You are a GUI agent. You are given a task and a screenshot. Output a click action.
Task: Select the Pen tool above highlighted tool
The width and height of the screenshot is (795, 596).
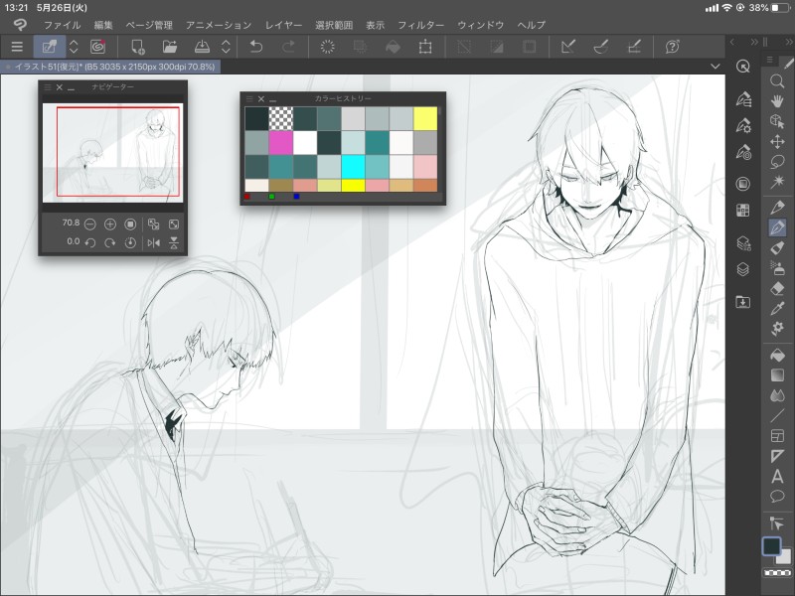(x=777, y=208)
